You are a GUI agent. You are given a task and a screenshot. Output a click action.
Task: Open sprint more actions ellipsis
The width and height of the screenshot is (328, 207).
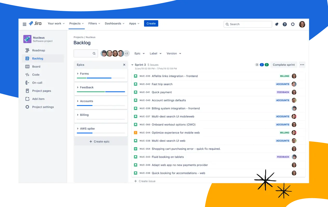pyautogui.click(x=302, y=65)
